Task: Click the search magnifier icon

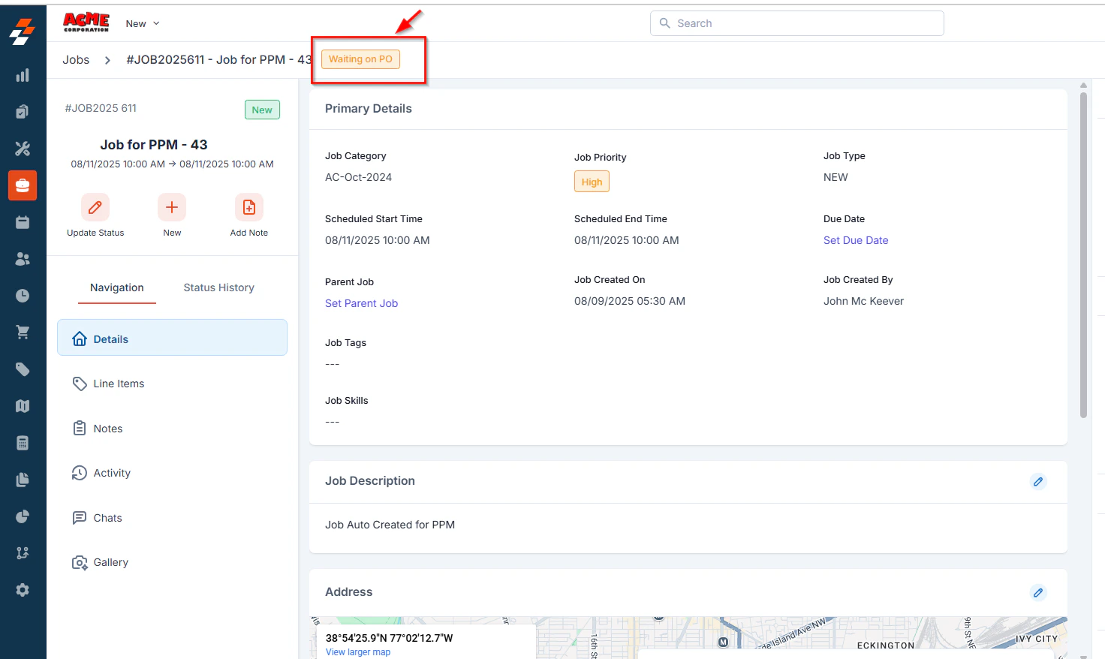Action: (x=664, y=23)
